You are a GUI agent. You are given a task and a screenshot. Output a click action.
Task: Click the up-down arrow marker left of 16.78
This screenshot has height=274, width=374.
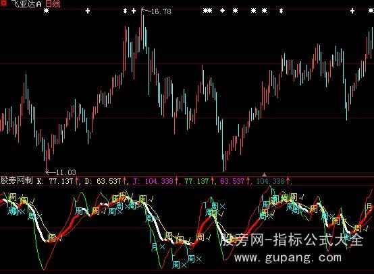pos(125,11)
